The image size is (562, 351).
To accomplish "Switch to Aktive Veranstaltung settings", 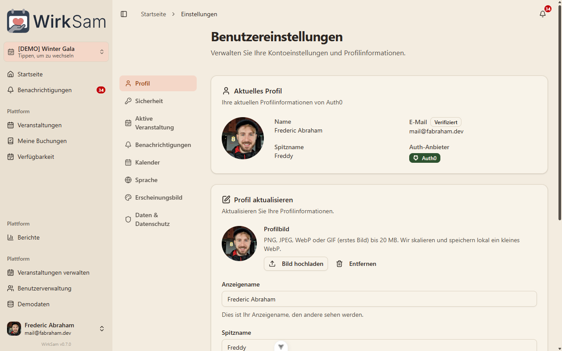I will tap(158, 123).
